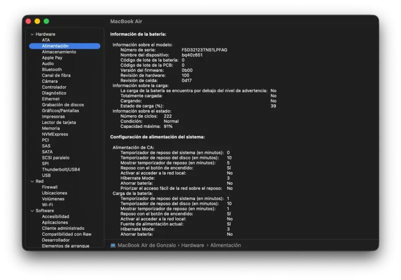The width and height of the screenshot is (401, 280).
Task: Select Elementos de arranque entry
Action: click(x=66, y=245)
